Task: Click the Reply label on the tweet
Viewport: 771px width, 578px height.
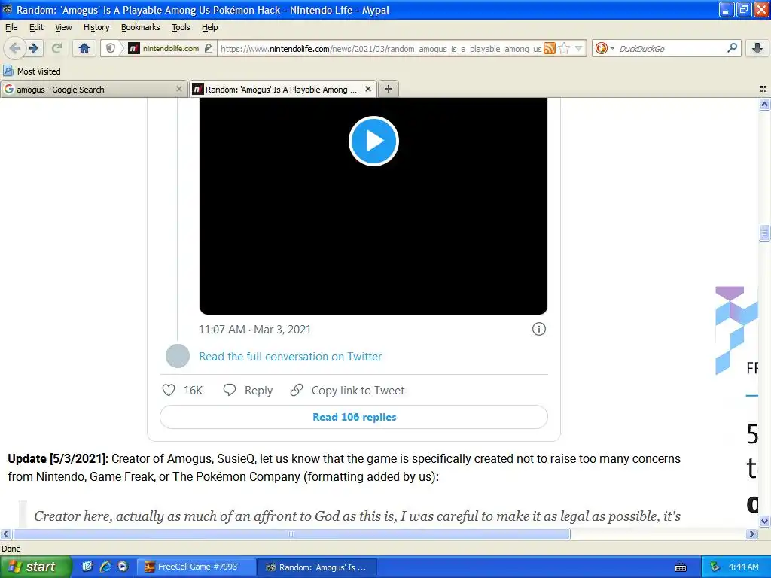Action: [259, 391]
